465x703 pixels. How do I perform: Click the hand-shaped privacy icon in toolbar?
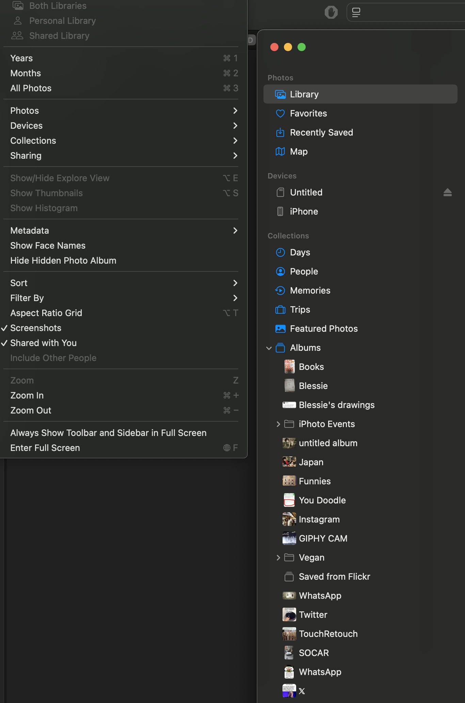(331, 13)
